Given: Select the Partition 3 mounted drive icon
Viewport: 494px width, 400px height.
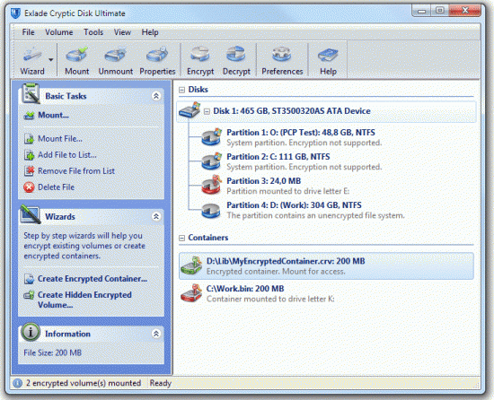Looking at the screenshot, I should pyautogui.click(x=211, y=186).
